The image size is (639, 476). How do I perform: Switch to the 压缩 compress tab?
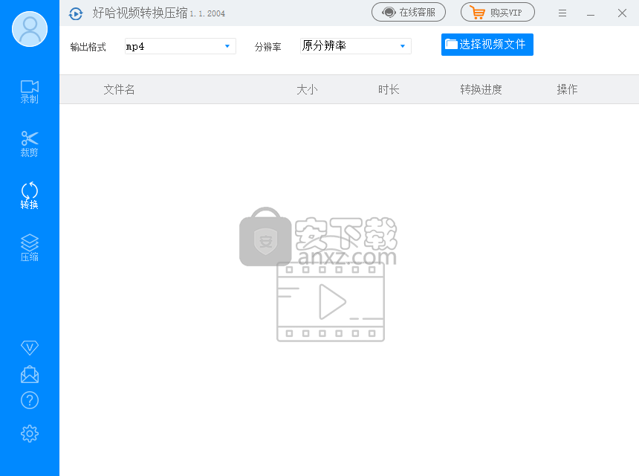(30, 248)
